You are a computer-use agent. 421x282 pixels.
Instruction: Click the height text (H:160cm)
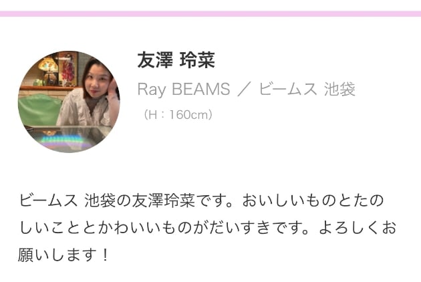178,115
